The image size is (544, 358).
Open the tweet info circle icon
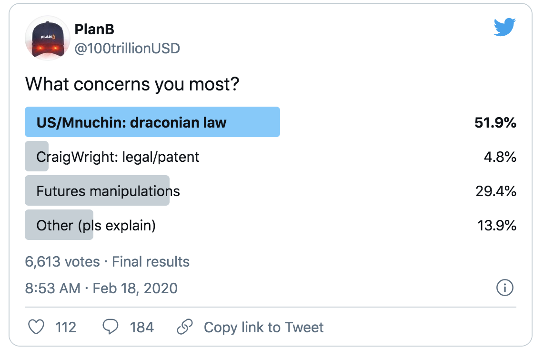[504, 288]
